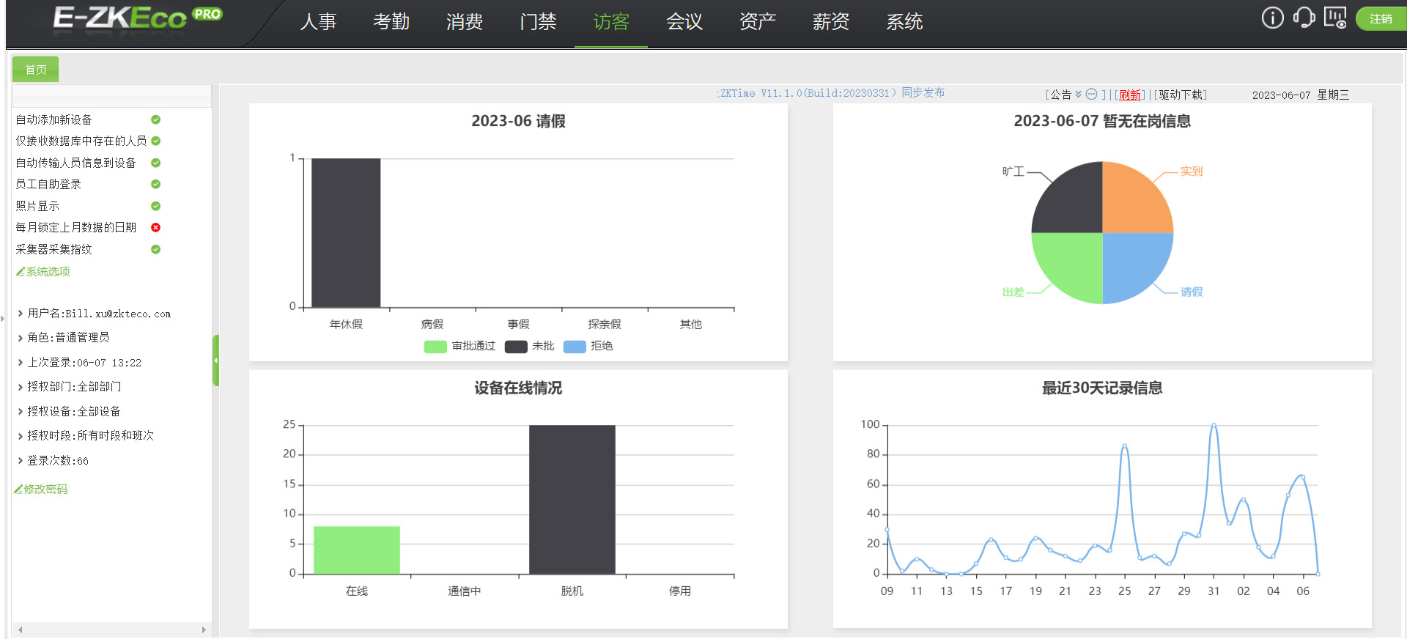Open the 系统 system menu
The width and height of the screenshot is (1407, 639).
pos(904,22)
